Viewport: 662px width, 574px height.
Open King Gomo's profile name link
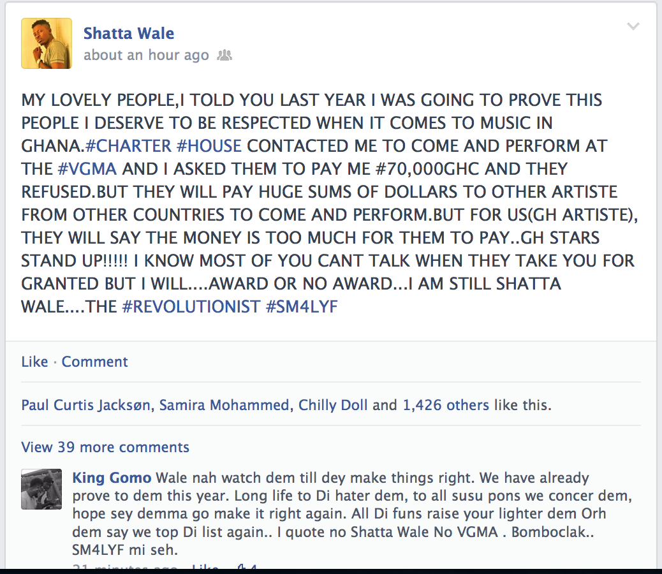coord(112,478)
